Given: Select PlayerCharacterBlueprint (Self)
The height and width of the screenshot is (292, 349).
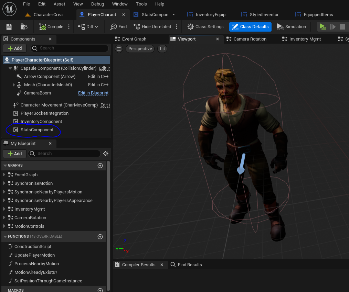Looking at the screenshot, I should [56, 60].
